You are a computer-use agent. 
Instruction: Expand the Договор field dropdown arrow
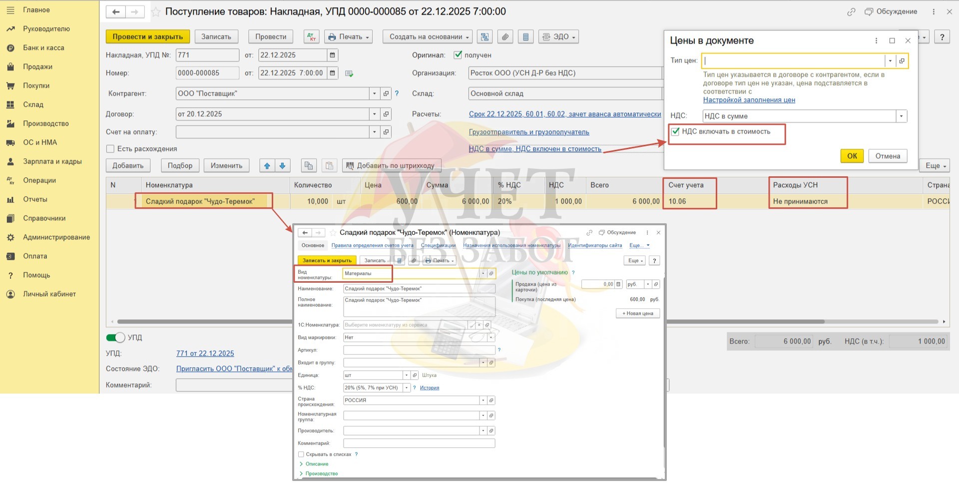(x=374, y=114)
